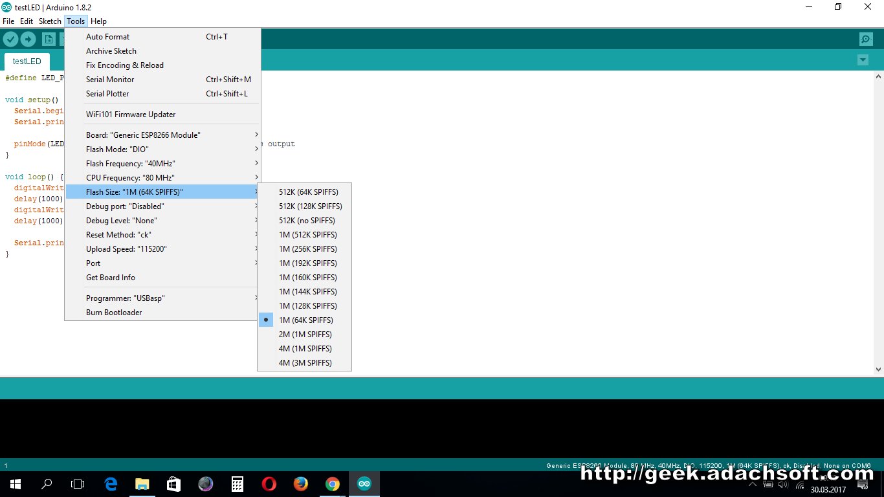Open the Help menu
This screenshot has width=884, height=497.
(x=98, y=21)
